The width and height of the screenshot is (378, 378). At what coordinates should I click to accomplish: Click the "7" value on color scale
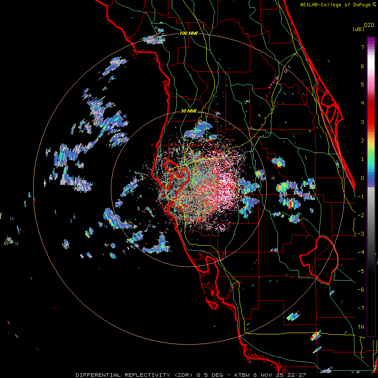coord(362,47)
